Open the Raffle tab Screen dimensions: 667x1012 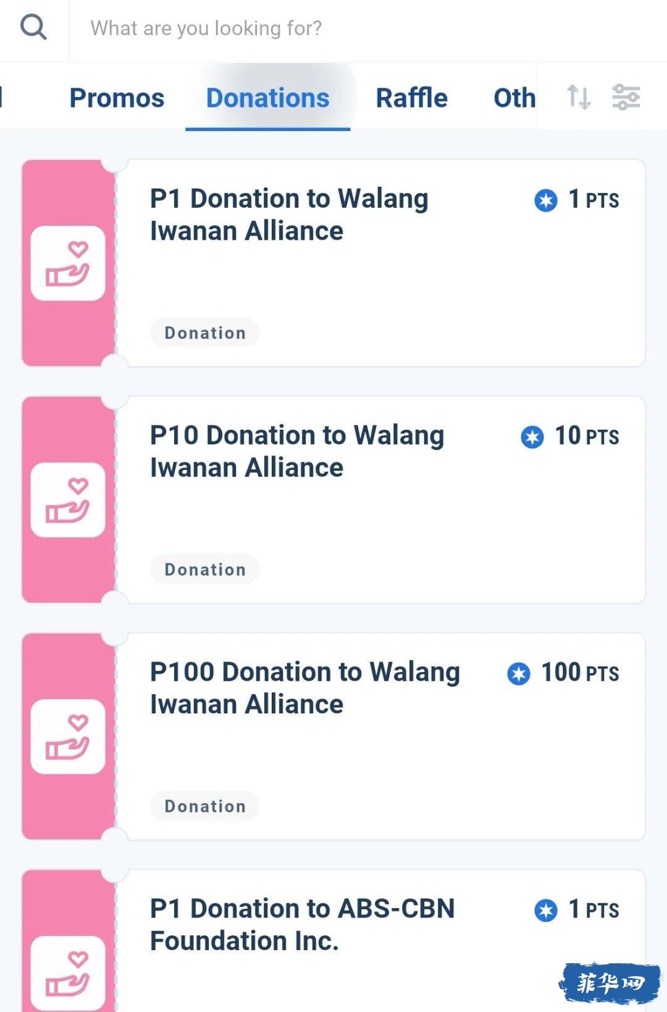point(412,98)
